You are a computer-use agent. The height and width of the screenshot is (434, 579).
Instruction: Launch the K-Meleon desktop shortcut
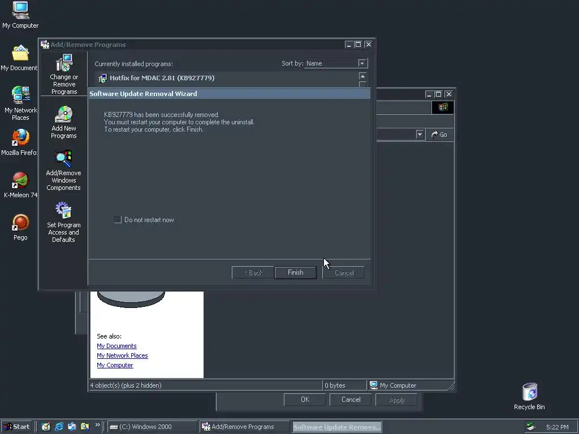[20, 185]
